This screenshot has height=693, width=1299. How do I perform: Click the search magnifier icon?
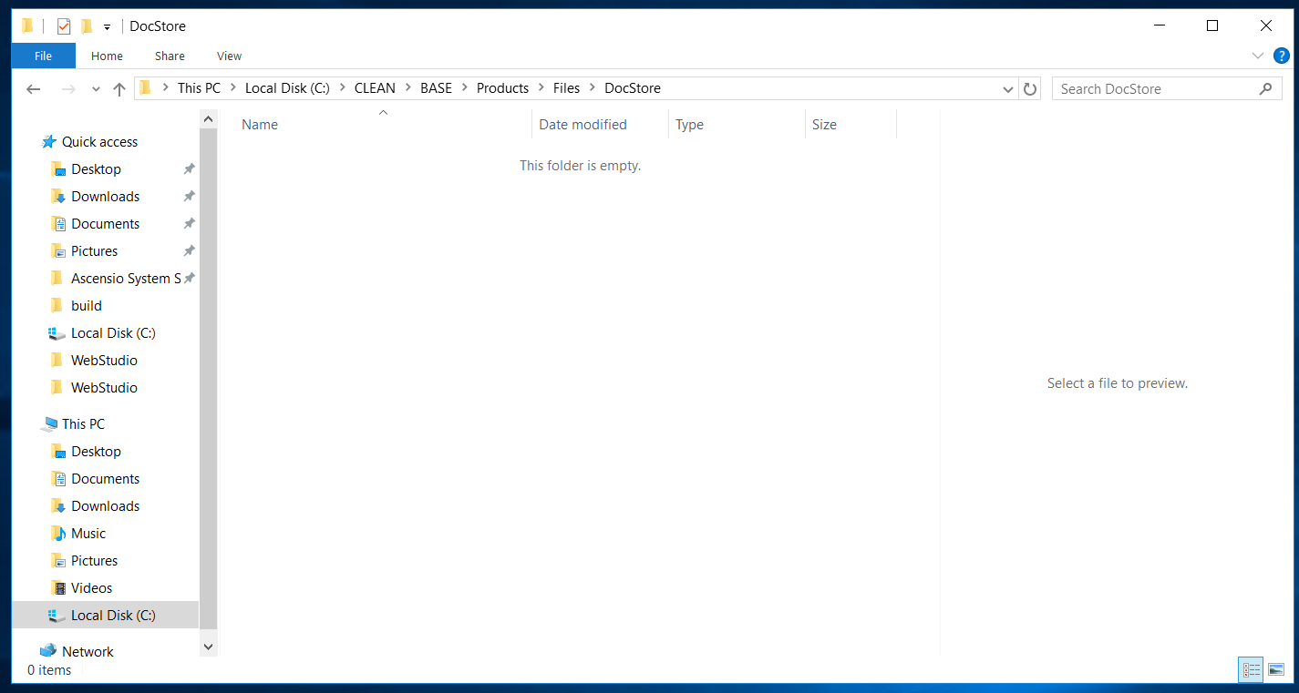click(1265, 88)
